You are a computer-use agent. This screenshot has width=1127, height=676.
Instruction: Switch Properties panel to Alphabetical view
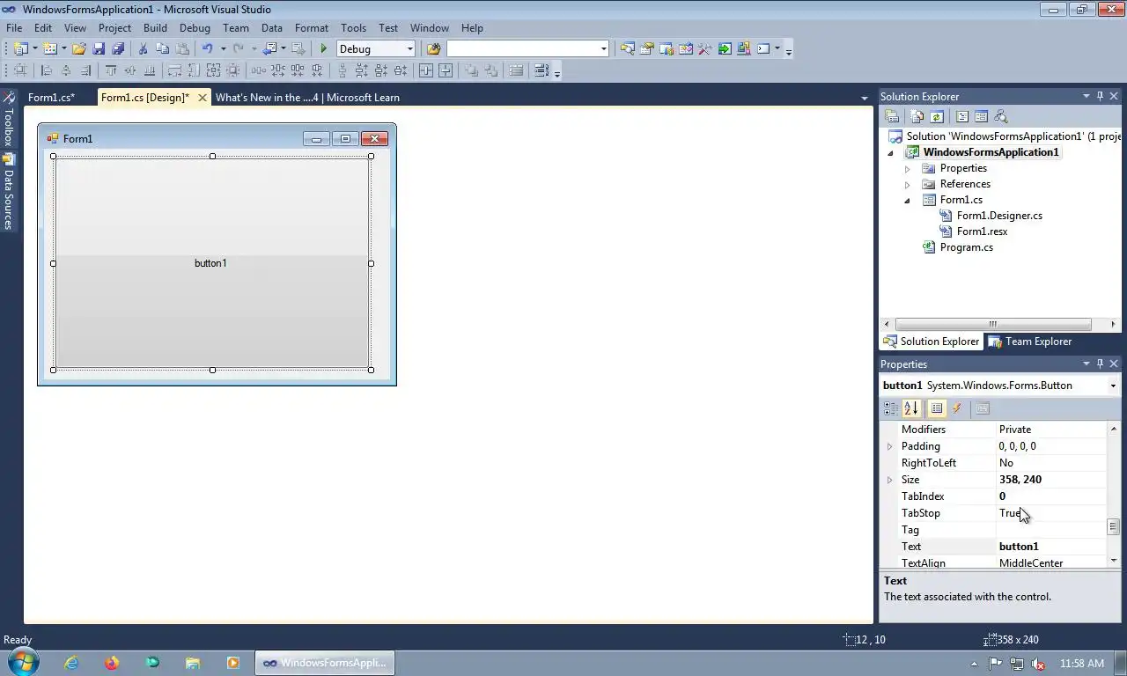(x=910, y=408)
